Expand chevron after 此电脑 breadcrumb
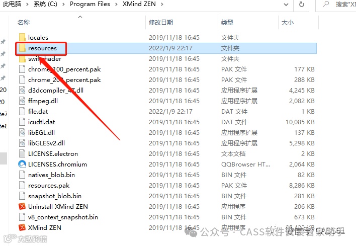Viewport: 356px width, 246px height. 27,4
